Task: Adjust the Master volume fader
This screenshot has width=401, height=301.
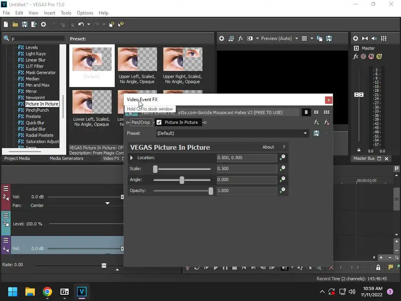Action: (359, 95)
